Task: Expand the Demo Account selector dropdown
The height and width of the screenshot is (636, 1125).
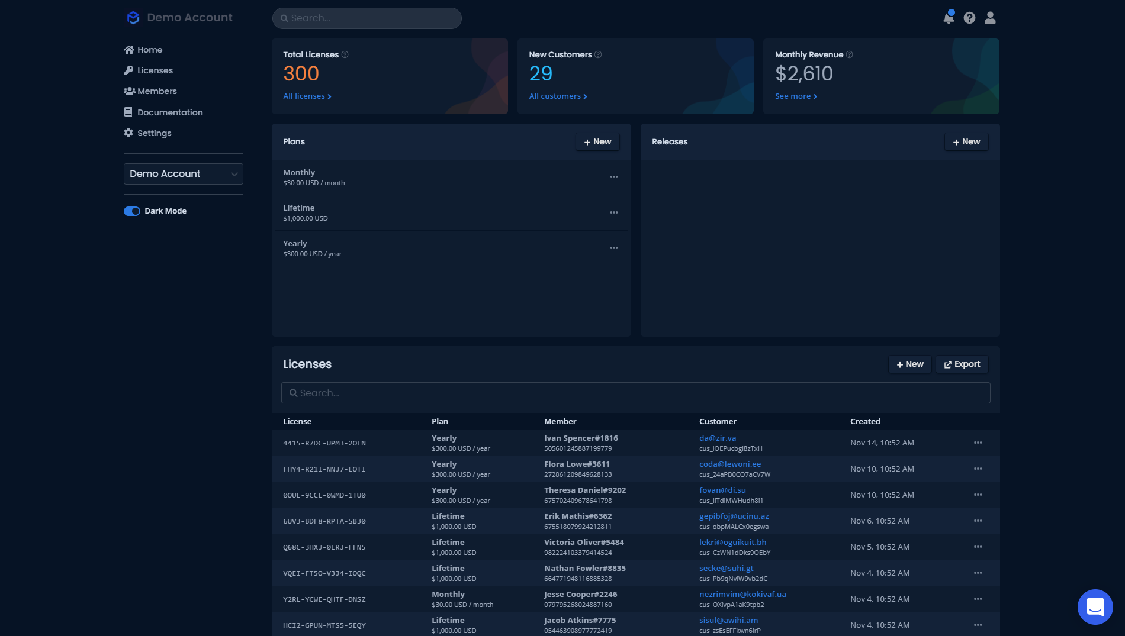Action: click(234, 174)
